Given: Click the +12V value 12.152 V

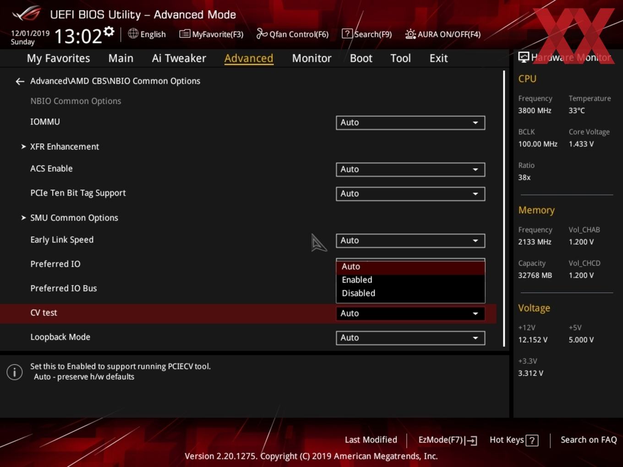Looking at the screenshot, I should click(x=533, y=340).
